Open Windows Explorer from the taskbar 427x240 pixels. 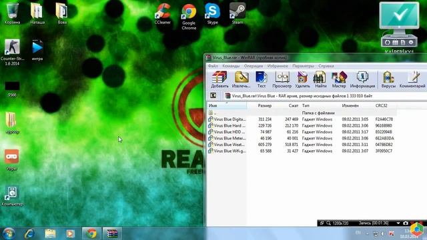[x=50, y=234]
